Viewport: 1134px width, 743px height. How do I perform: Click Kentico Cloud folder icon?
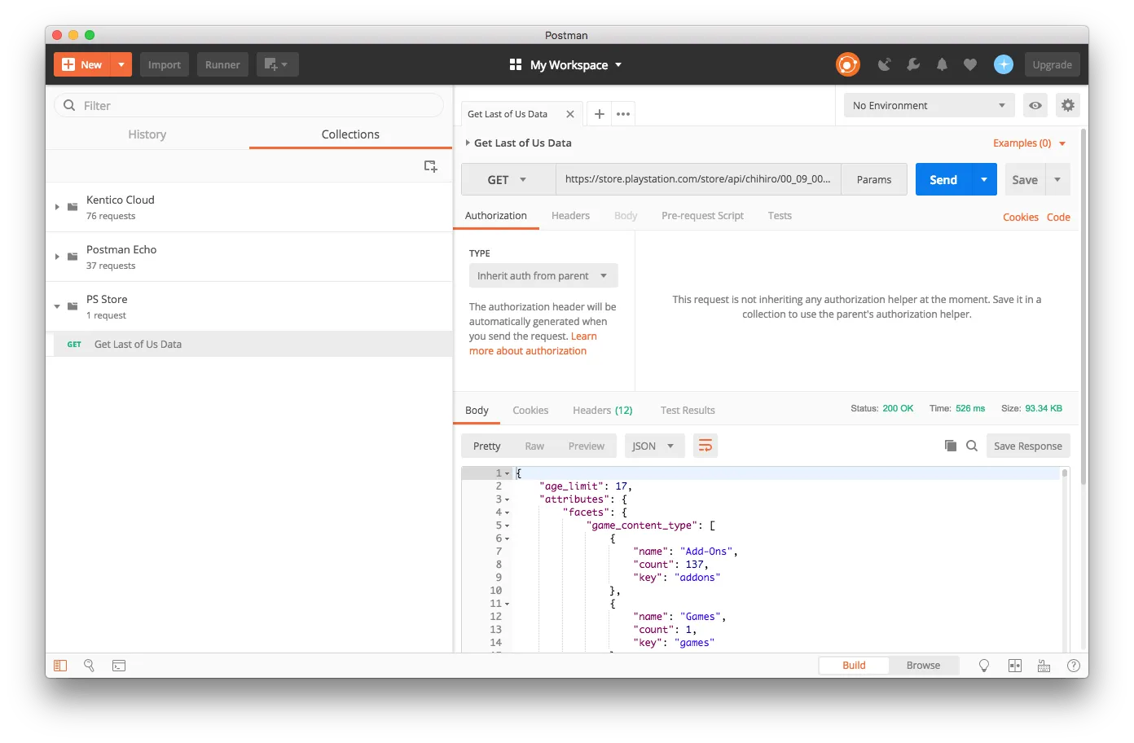(x=73, y=207)
